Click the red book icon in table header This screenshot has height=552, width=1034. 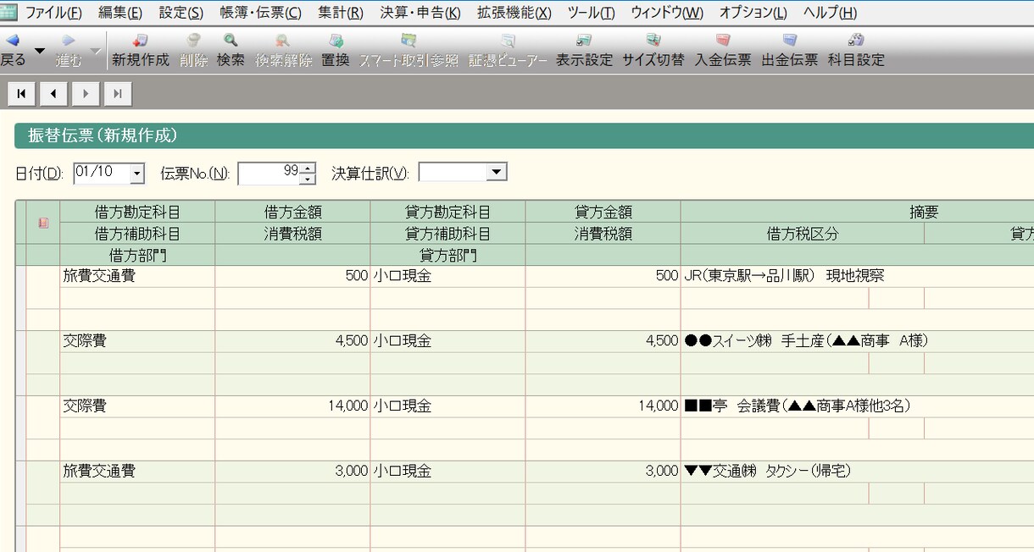tap(43, 223)
